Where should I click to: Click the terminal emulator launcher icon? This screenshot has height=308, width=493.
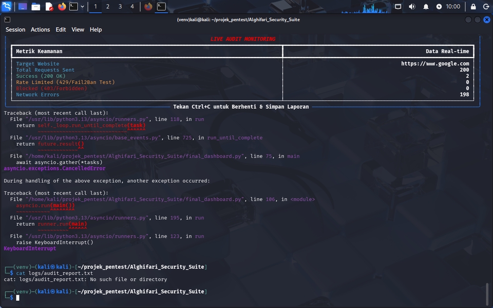[x=73, y=6]
